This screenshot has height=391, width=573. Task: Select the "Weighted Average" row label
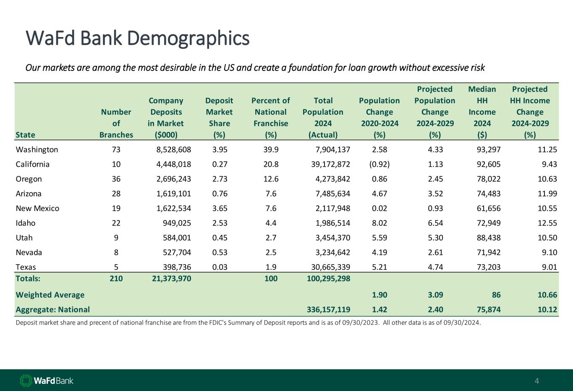pyautogui.click(x=50, y=295)
